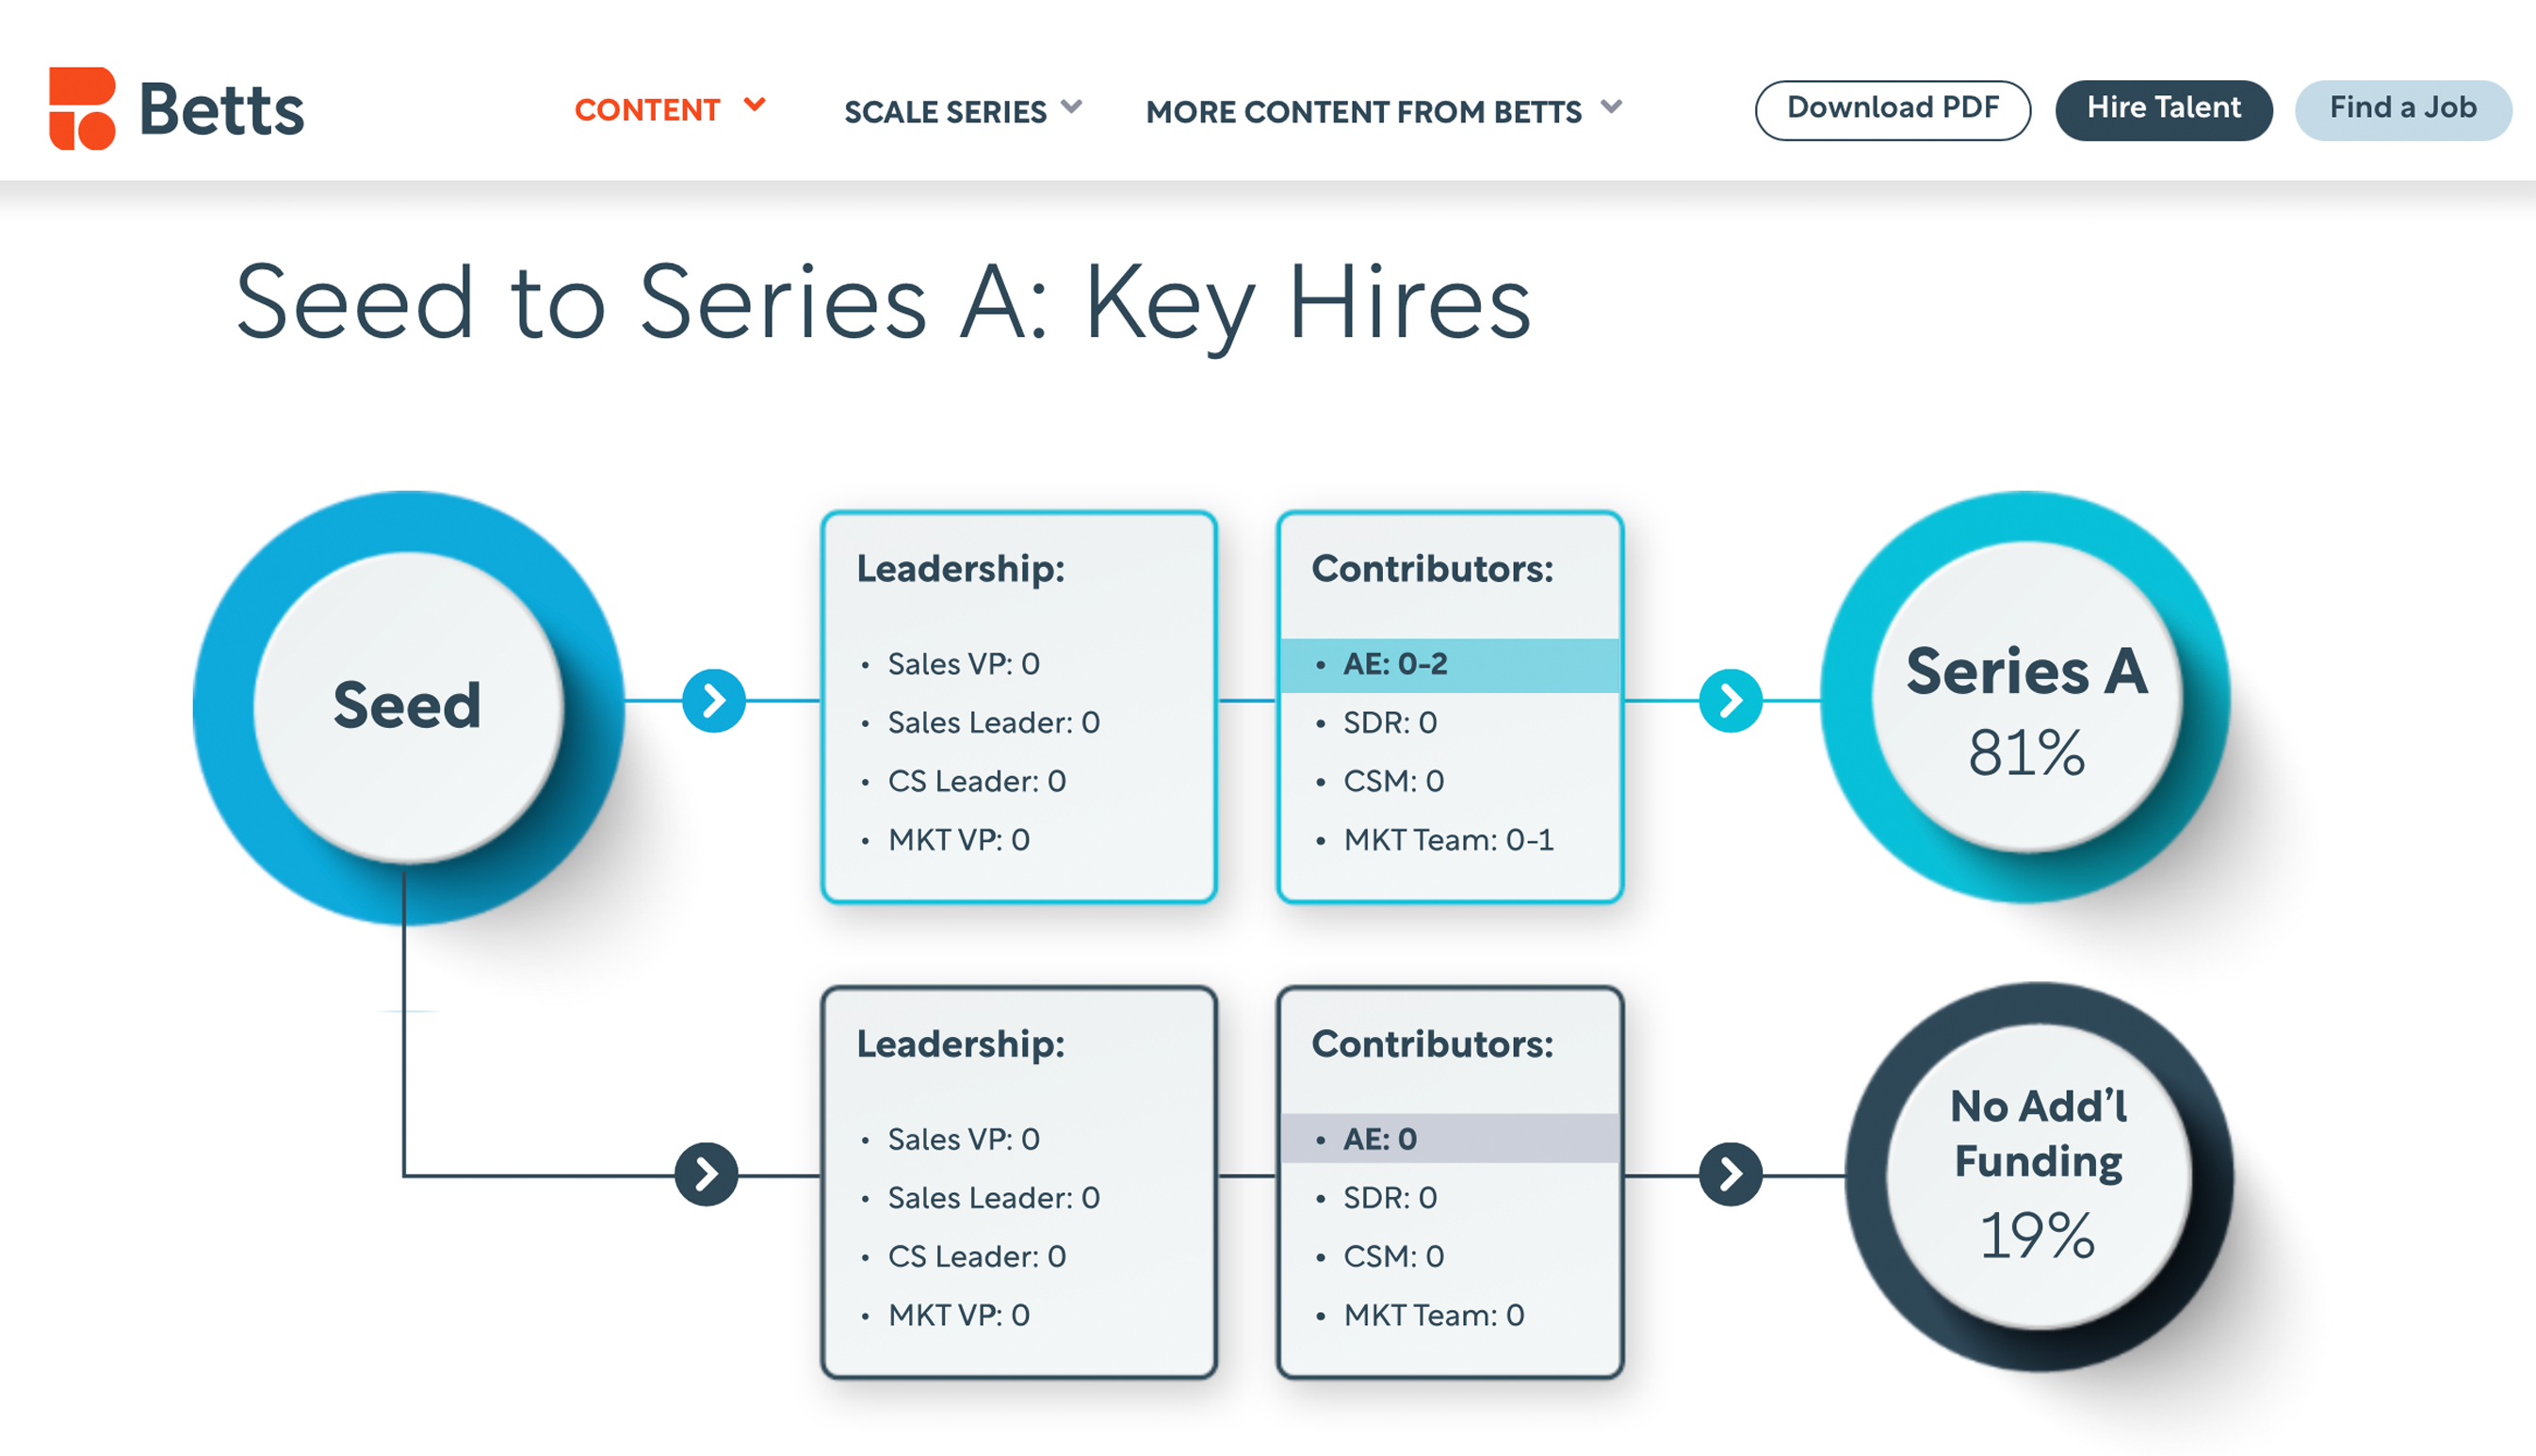The width and height of the screenshot is (2536, 1456).
Task: Click the Seed circle
Action: pos(407,706)
